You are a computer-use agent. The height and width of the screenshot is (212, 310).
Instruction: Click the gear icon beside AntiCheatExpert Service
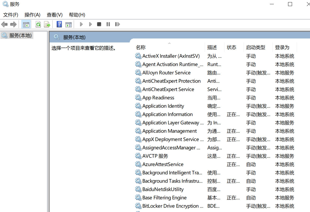[x=138, y=89]
